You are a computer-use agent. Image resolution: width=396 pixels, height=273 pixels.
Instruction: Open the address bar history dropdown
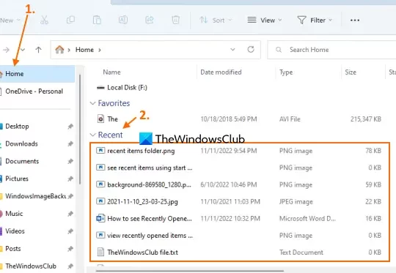point(232,50)
